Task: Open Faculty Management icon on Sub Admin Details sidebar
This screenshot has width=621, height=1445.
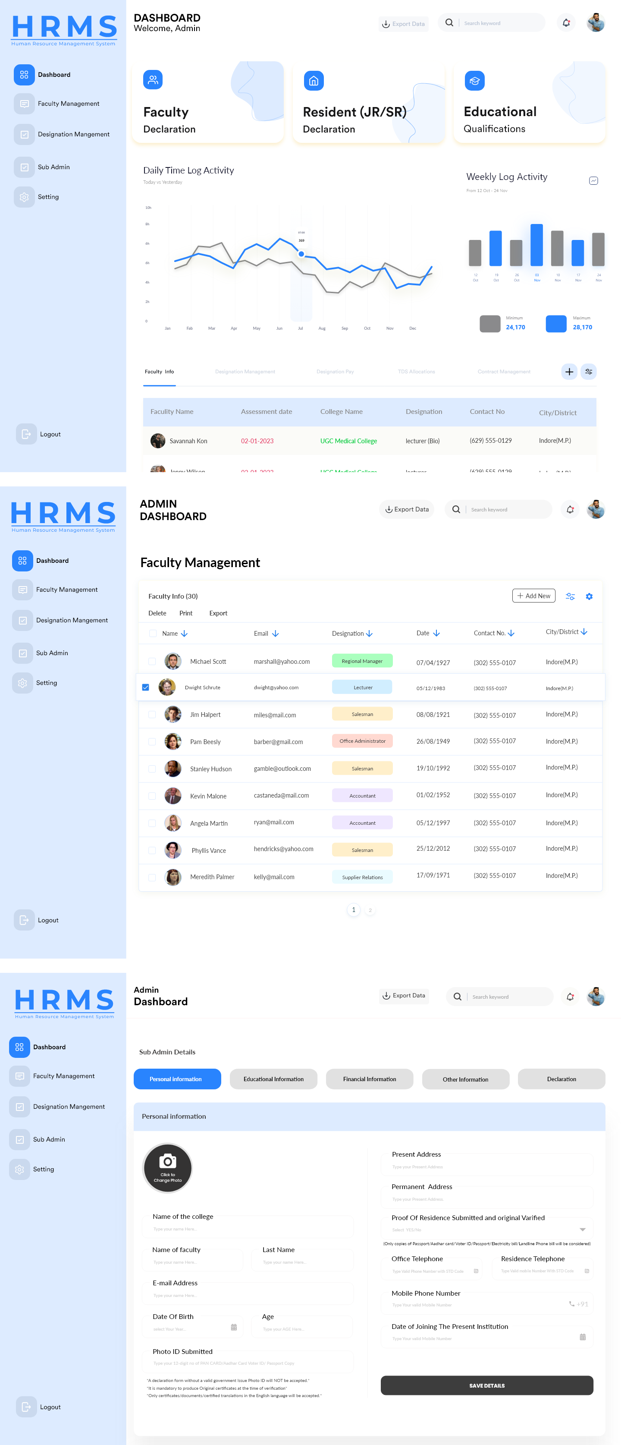Action: pos(19,1076)
